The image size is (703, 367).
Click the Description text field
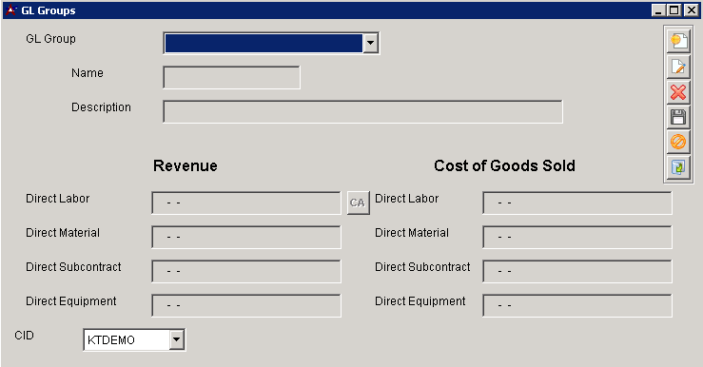point(362,111)
